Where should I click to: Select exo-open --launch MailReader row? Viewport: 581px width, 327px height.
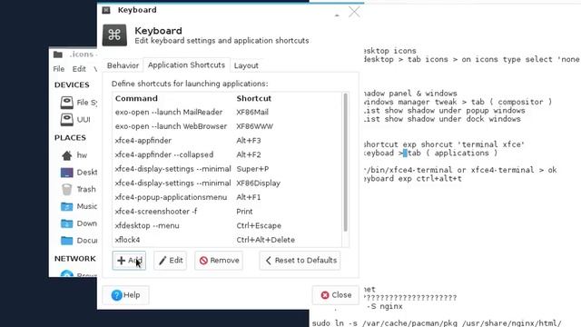tap(227, 113)
